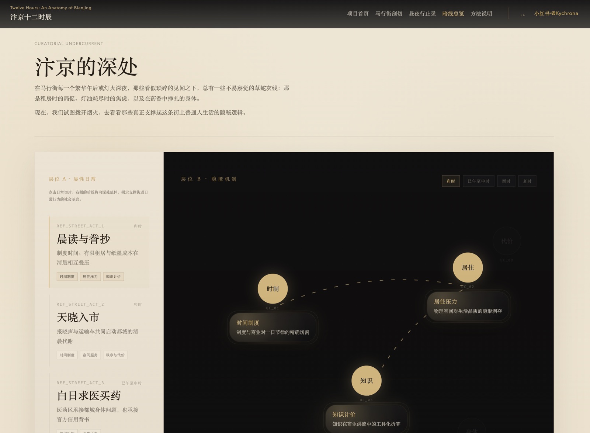The height and width of the screenshot is (433, 590).
Task: Click the 汴京十二时辰 site title
Action: pyautogui.click(x=31, y=17)
